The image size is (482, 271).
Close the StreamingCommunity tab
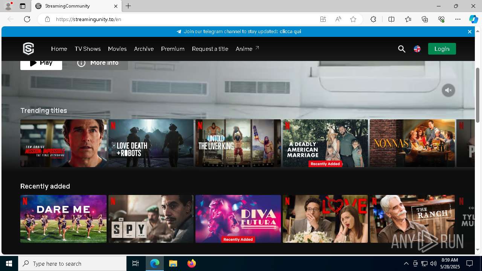pyautogui.click(x=116, y=6)
